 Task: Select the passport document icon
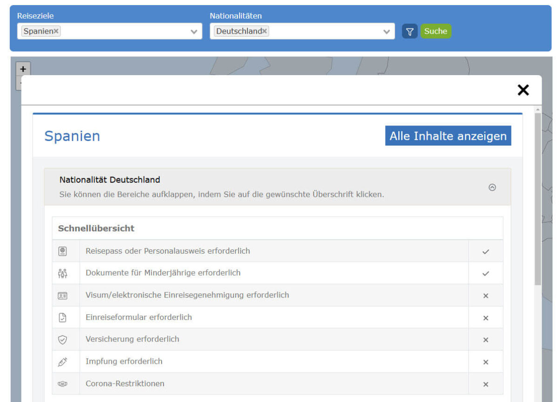tap(66, 251)
